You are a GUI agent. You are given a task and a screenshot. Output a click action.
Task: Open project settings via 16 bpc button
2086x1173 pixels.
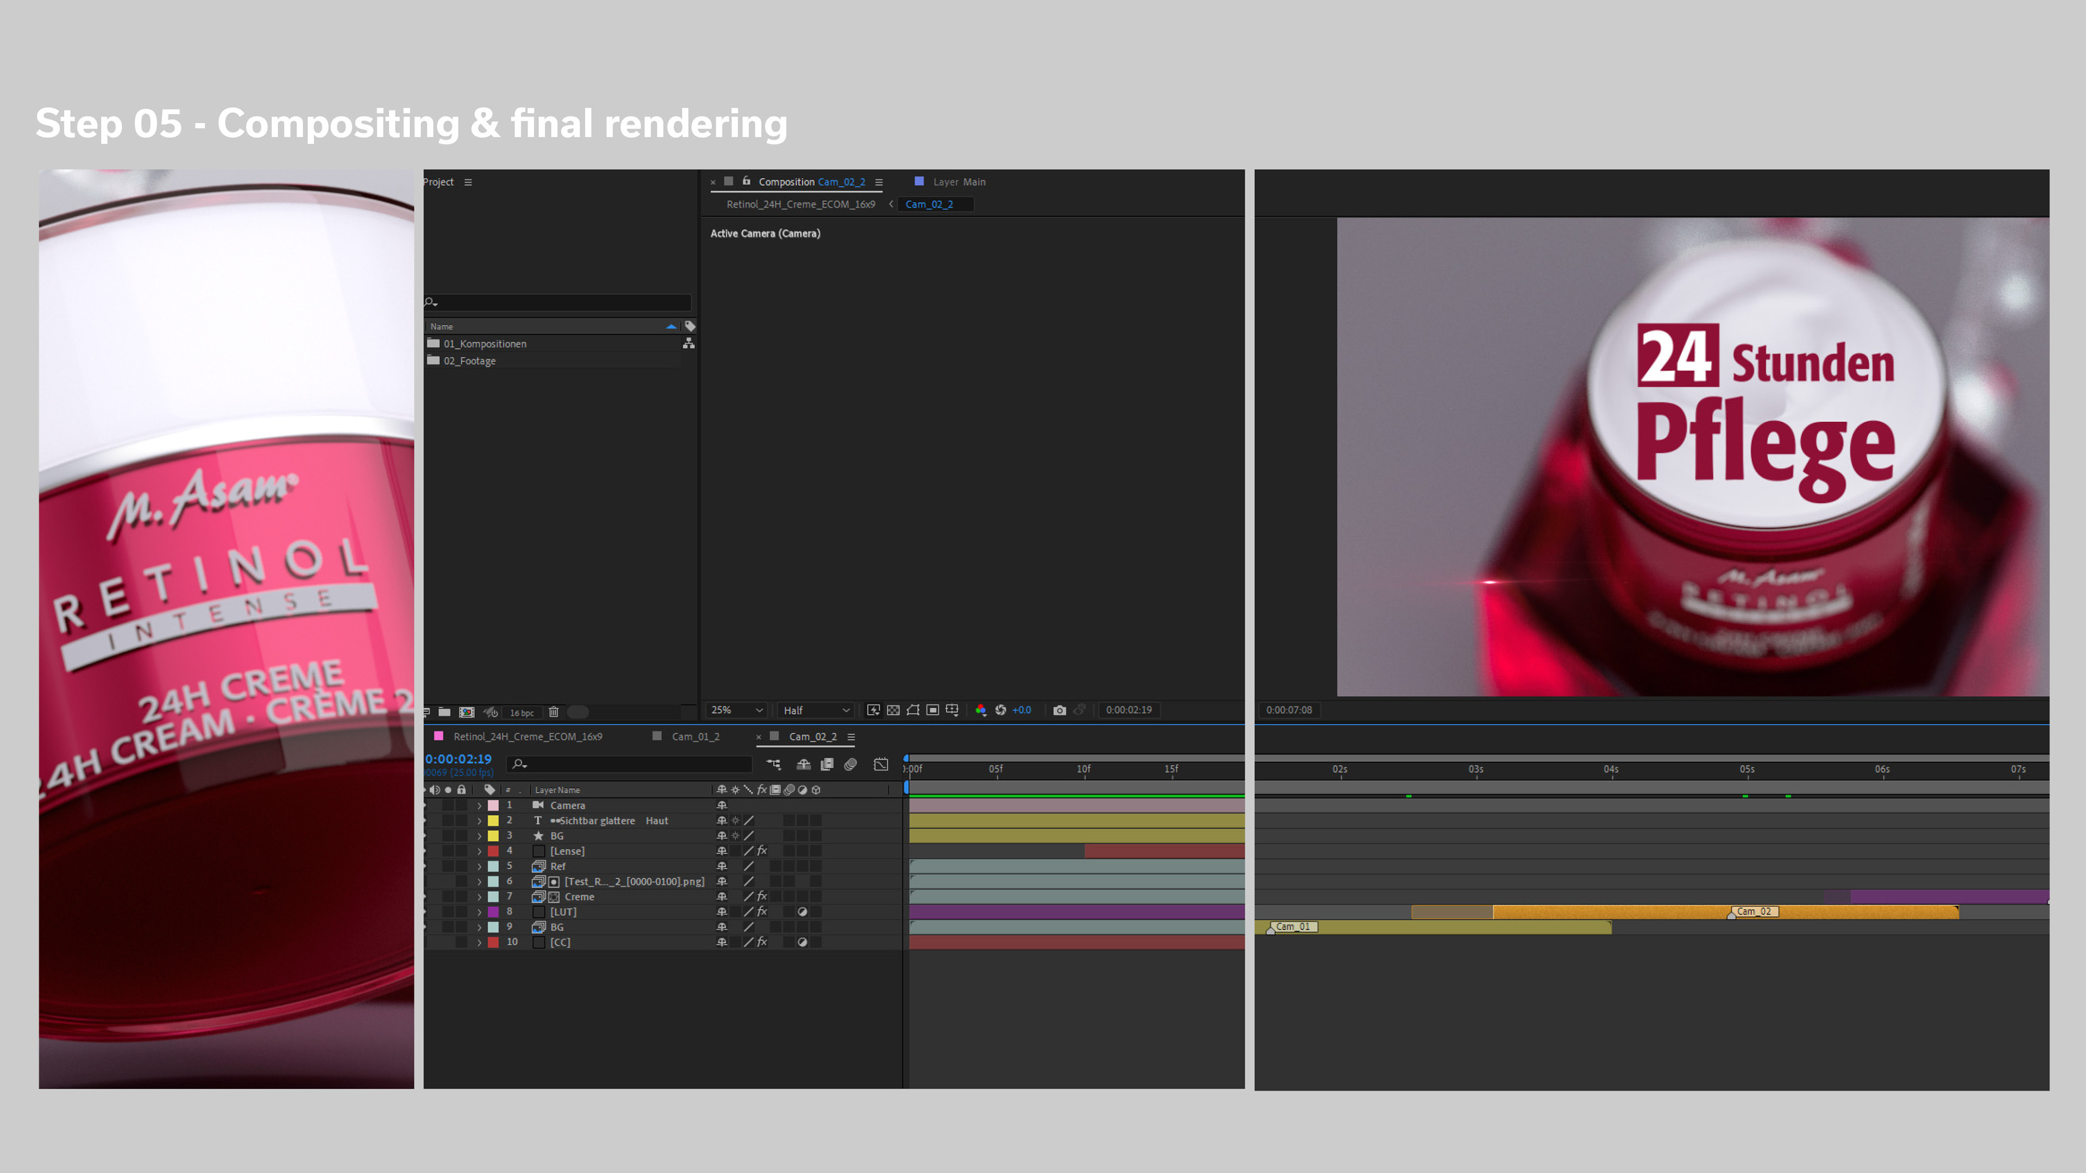(521, 713)
